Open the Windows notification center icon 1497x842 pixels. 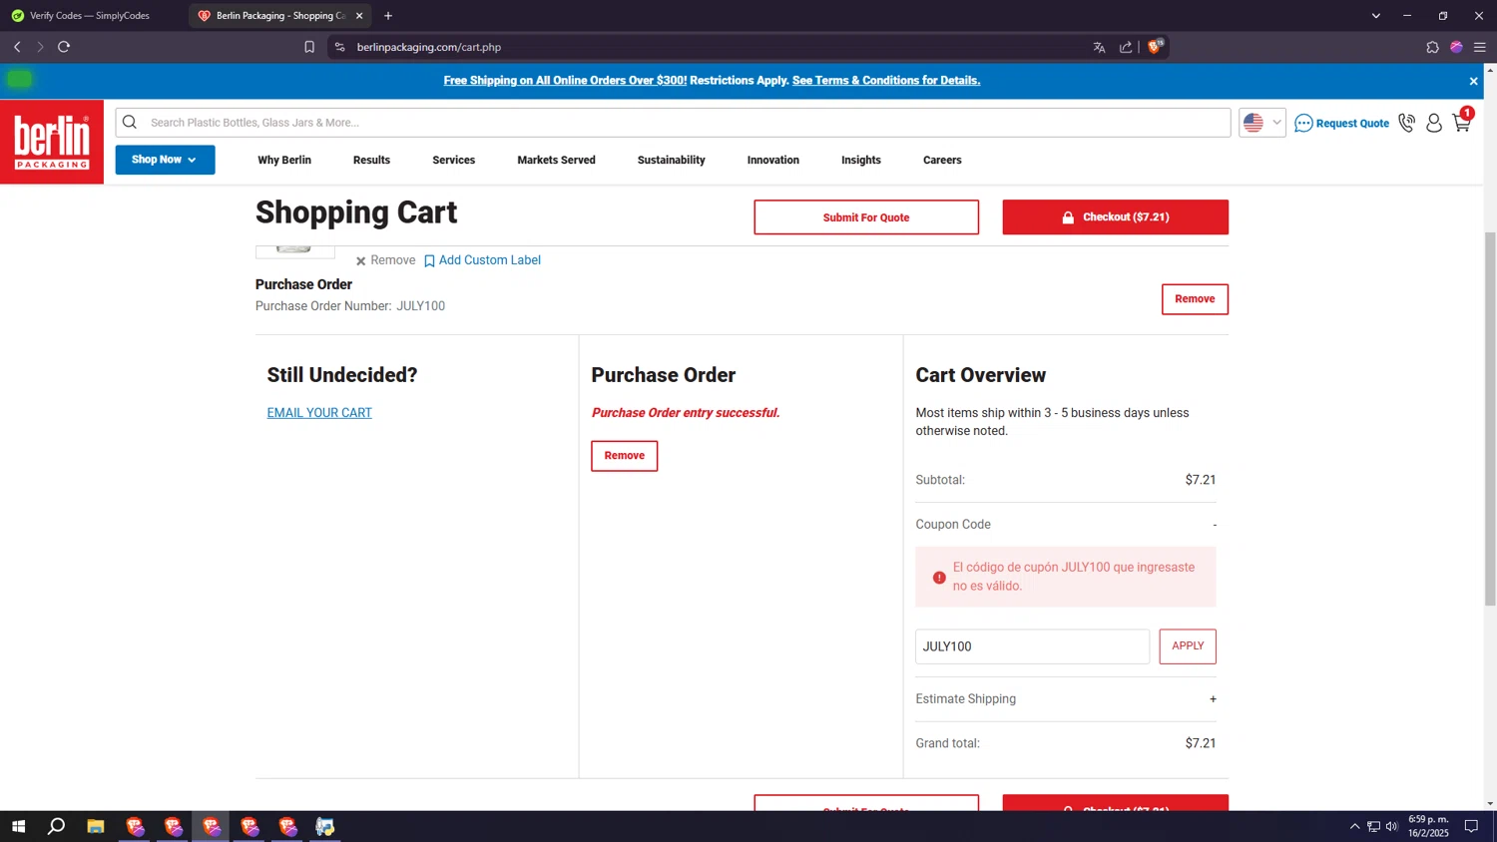(1471, 826)
